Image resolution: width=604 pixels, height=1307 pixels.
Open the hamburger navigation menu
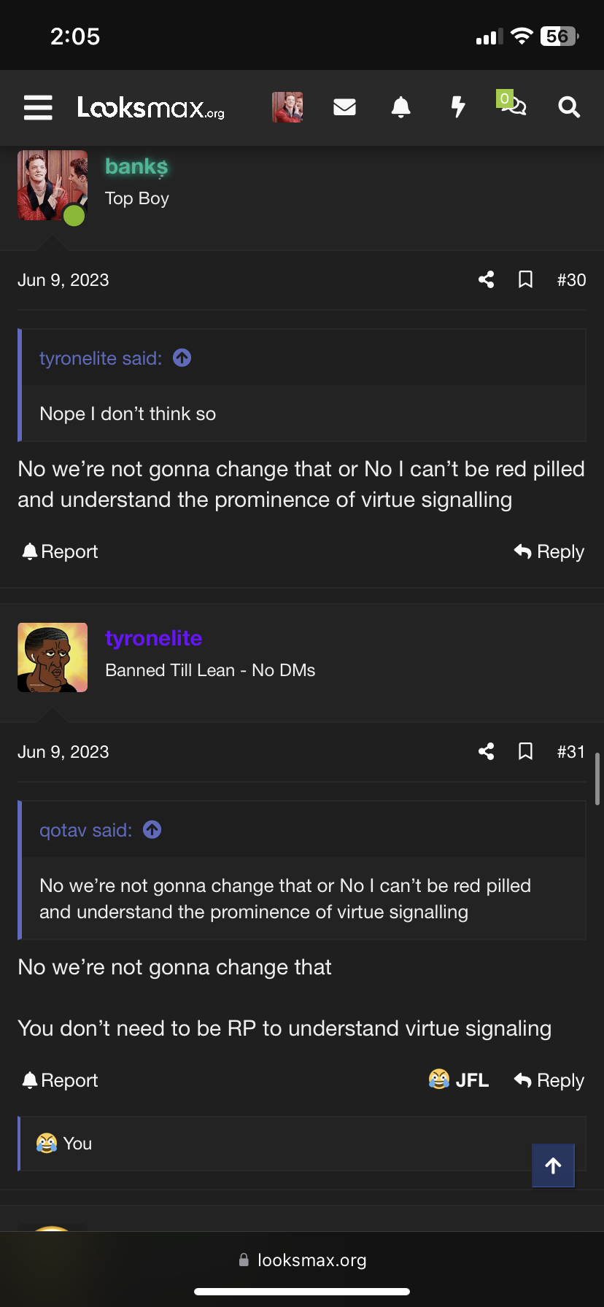(38, 107)
